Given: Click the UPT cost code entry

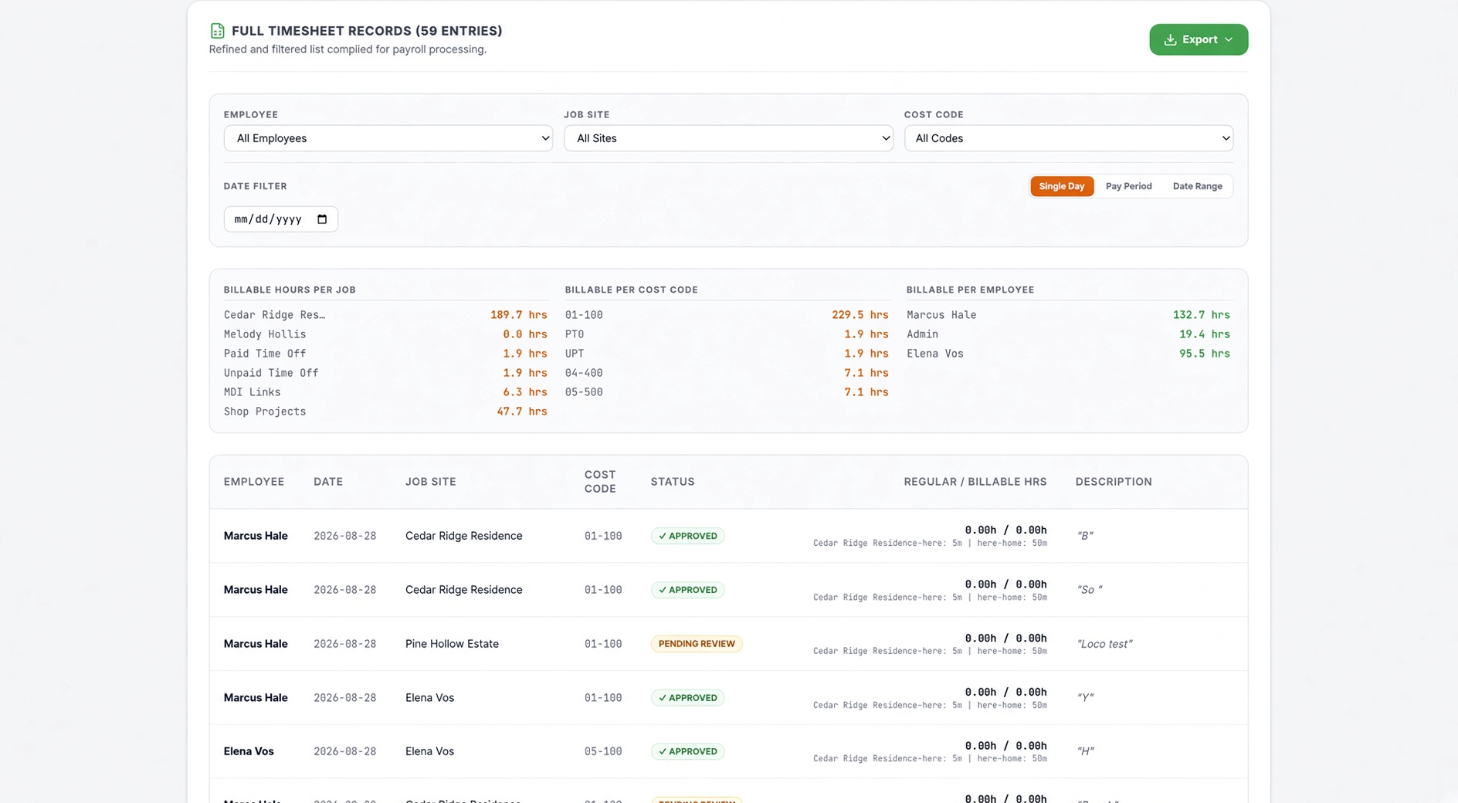Looking at the screenshot, I should [x=575, y=354].
